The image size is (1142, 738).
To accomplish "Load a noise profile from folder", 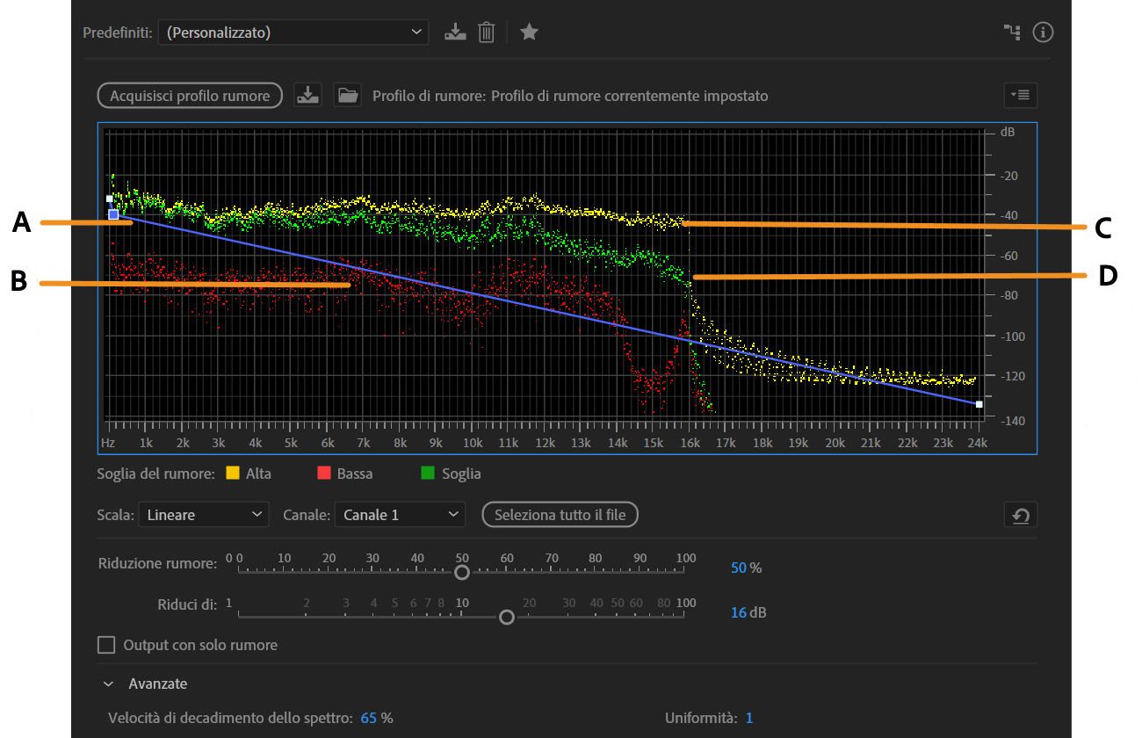I will click(x=349, y=95).
